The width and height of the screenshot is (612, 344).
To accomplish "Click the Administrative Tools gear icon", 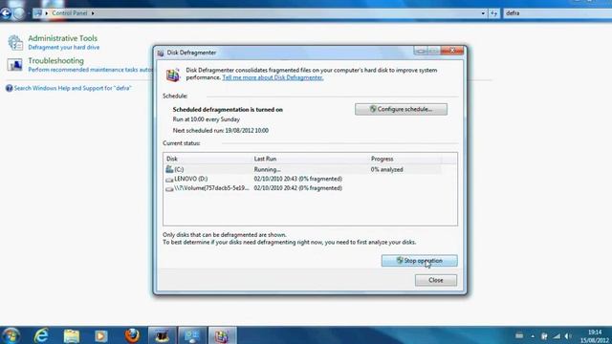I will (15, 42).
